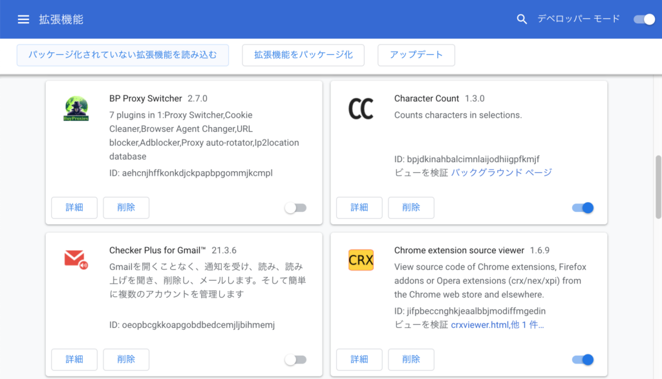Click the Checker Plus for Gmail icon
662x379 pixels.
(76, 260)
